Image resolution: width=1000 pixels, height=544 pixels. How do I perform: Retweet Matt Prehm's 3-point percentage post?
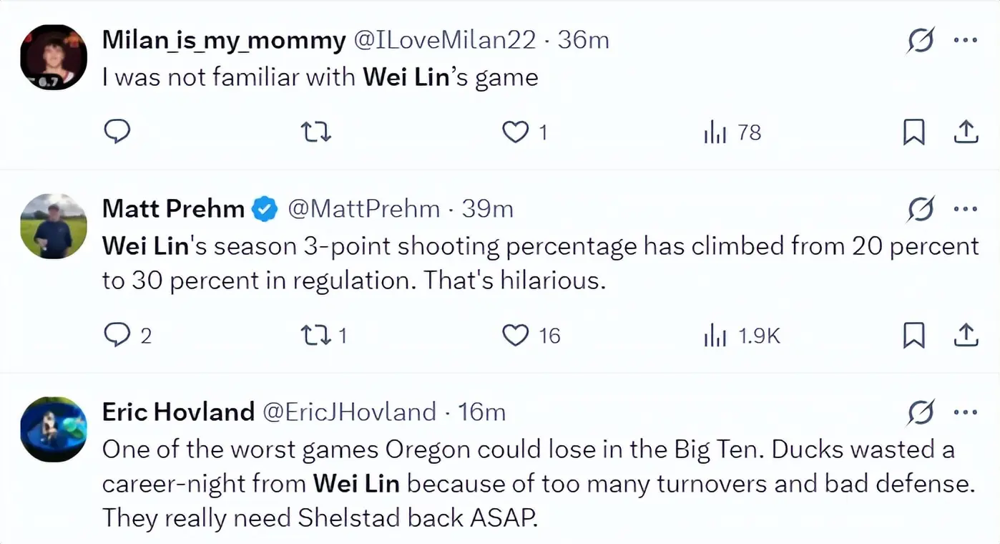(315, 334)
